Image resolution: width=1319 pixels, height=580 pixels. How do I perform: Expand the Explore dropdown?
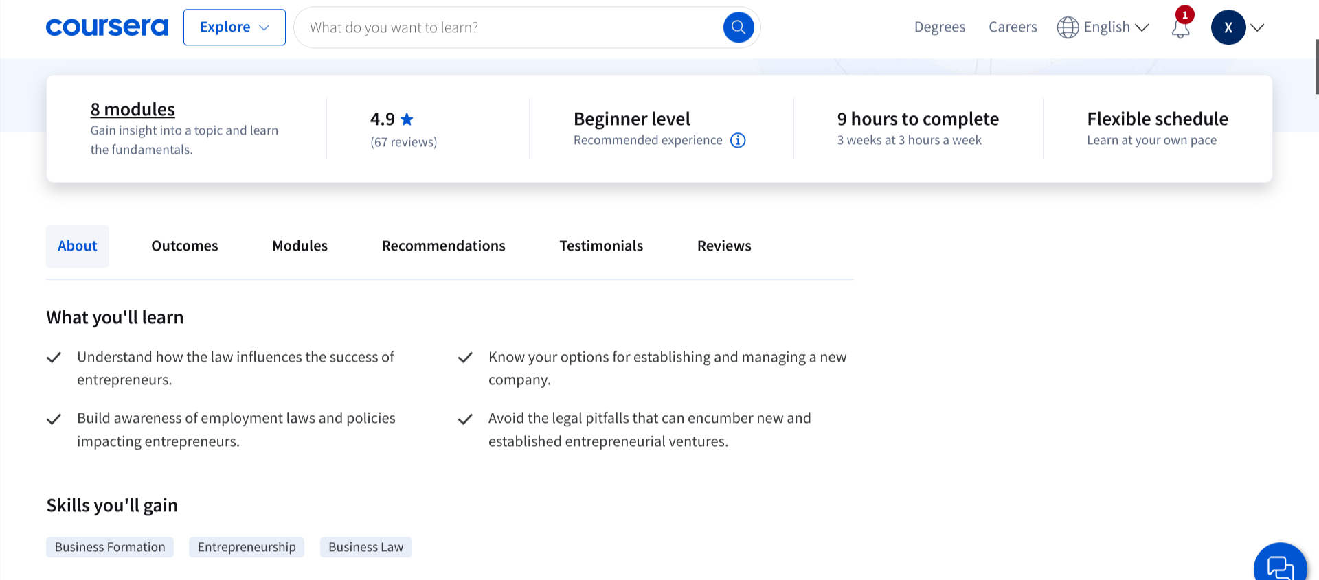[234, 27]
